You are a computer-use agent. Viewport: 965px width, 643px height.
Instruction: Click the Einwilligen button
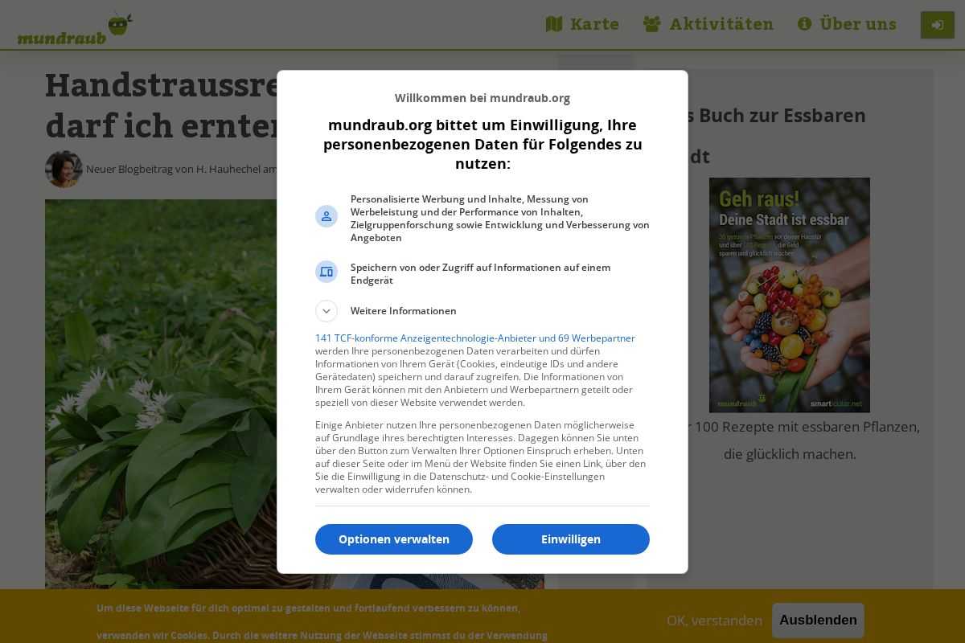pos(571,539)
